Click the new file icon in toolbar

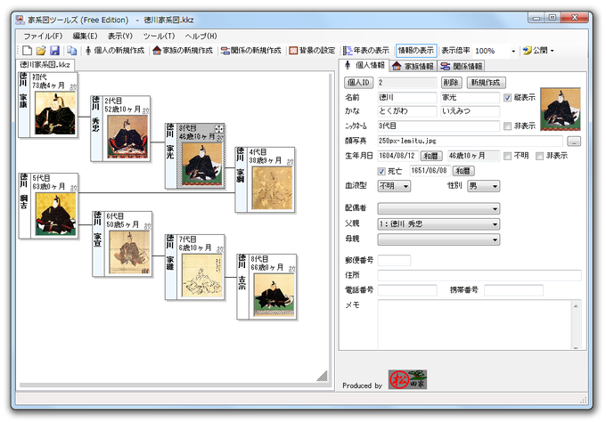click(x=27, y=51)
